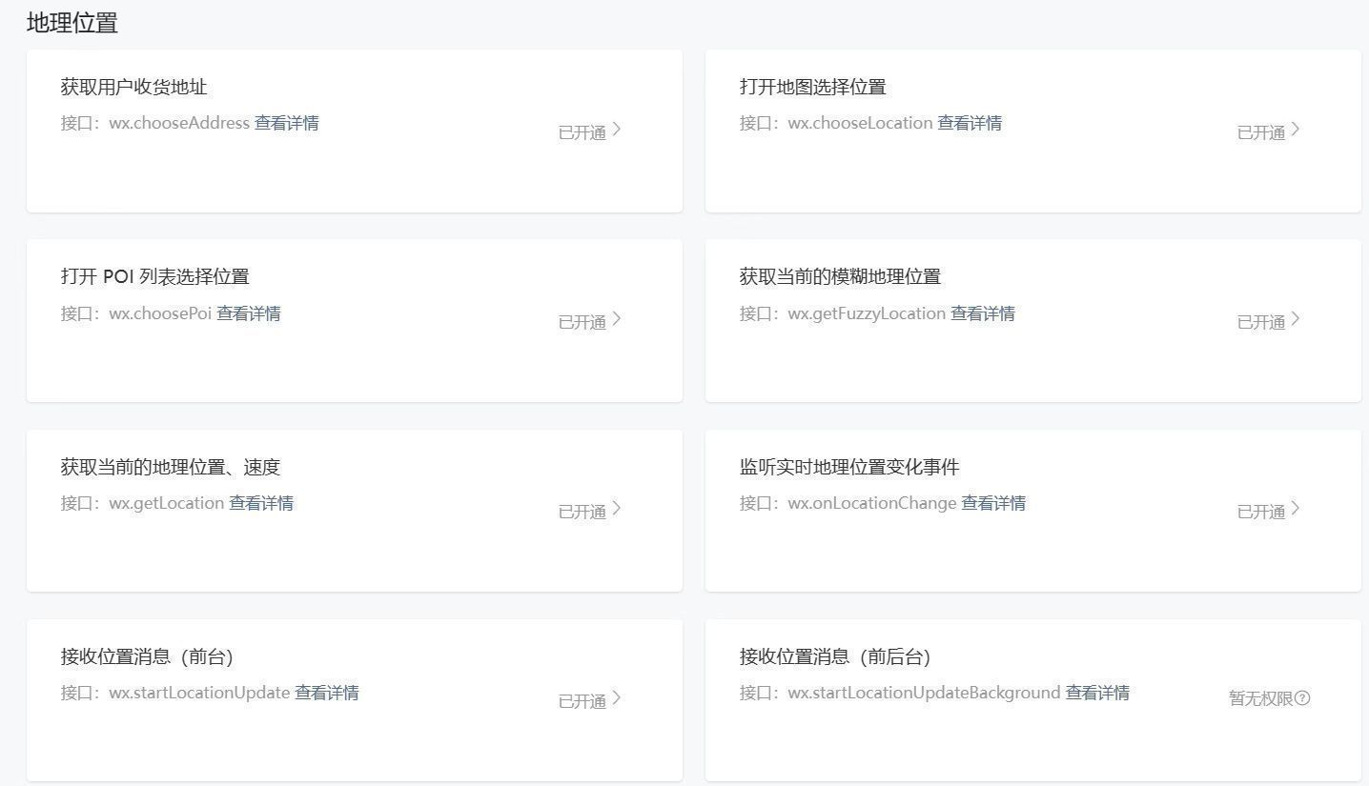Click the wx.chooseAddress interface name
Image resolution: width=1369 pixels, height=786 pixels.
click(179, 123)
